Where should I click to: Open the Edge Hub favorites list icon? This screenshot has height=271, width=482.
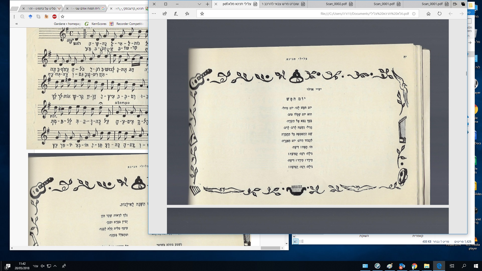[x=187, y=14]
